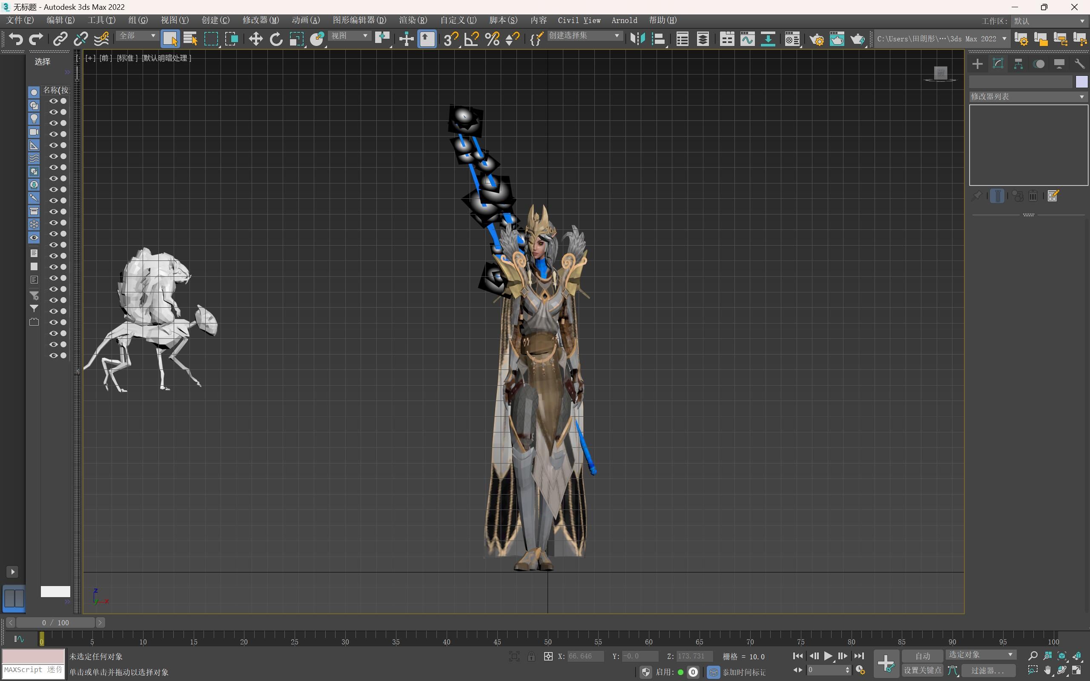The height and width of the screenshot is (681, 1090).
Task: Toggle Display Lights filter in scene explorer
Action: point(34,119)
